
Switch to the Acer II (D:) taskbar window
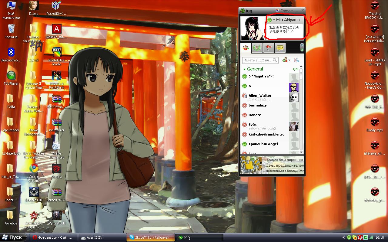102,237
